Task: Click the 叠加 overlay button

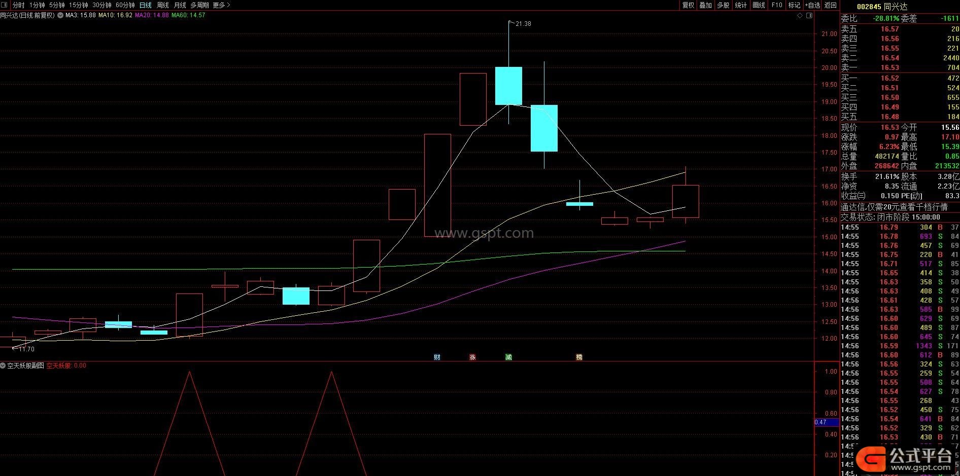Action: (706, 5)
